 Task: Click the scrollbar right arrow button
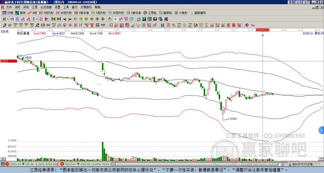283,164
